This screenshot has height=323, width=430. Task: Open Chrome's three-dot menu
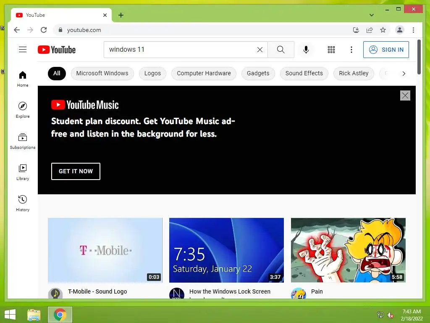tap(413, 30)
